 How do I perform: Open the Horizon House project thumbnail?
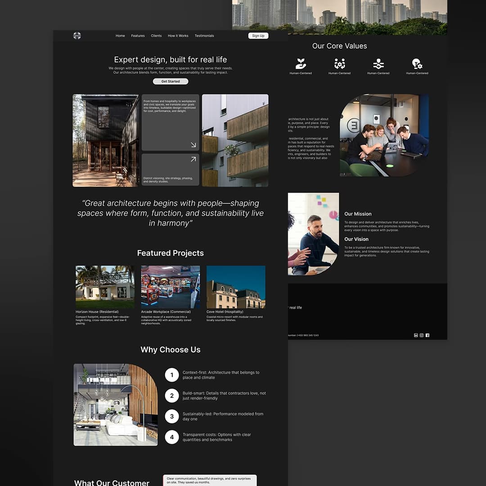[x=104, y=287]
